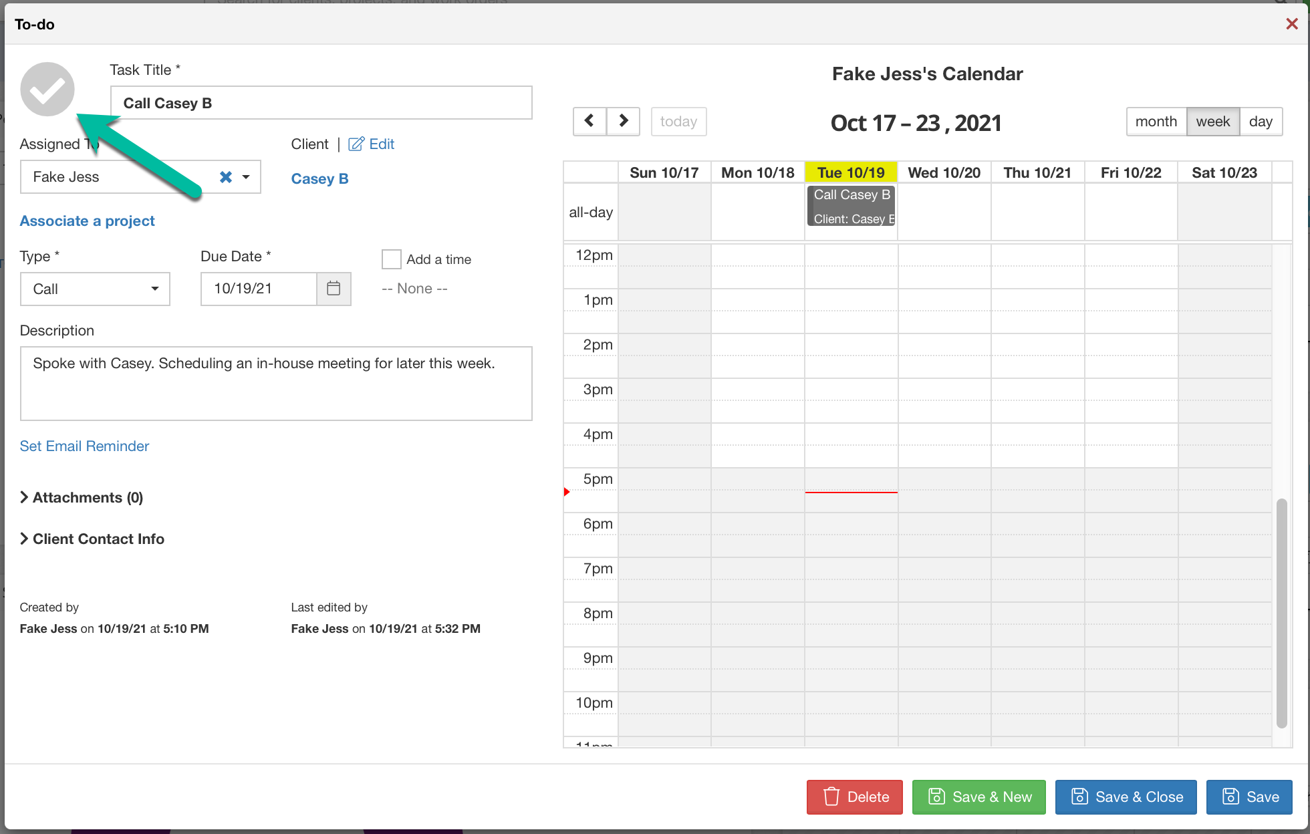Click the Call Casey B calendar event

(x=851, y=206)
